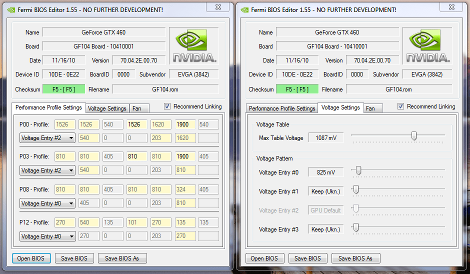Viewport: 470px width, 274px height.
Task: Open the Fan tab in right window
Action: pos(373,108)
